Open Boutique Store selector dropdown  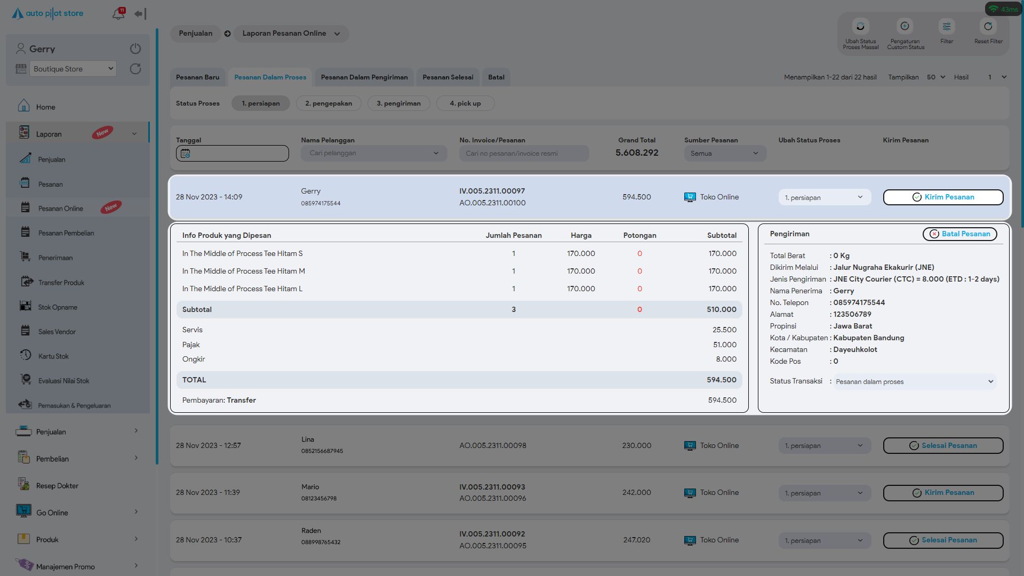coord(73,69)
